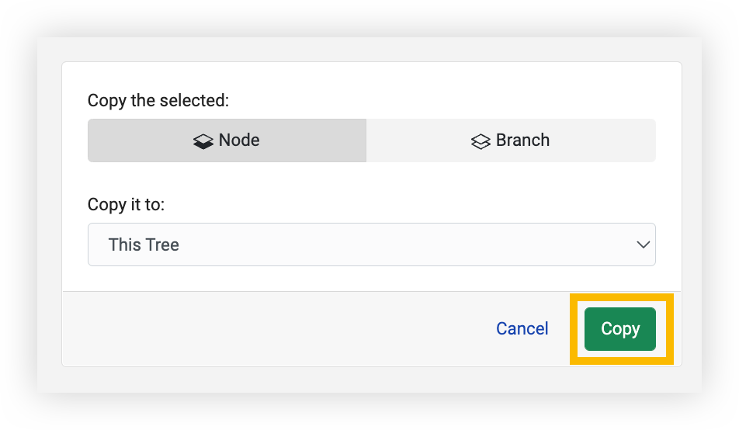The image size is (739, 430).
Task: Switch selection to Branch
Action: pyautogui.click(x=510, y=140)
